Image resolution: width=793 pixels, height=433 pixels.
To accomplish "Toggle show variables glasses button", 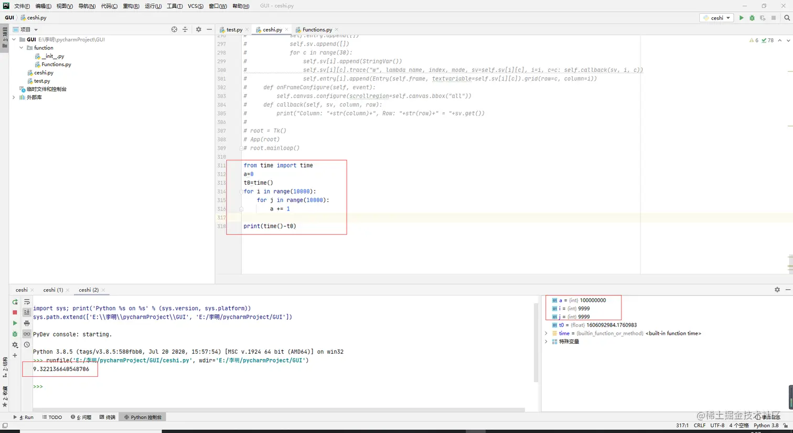I will tap(27, 334).
